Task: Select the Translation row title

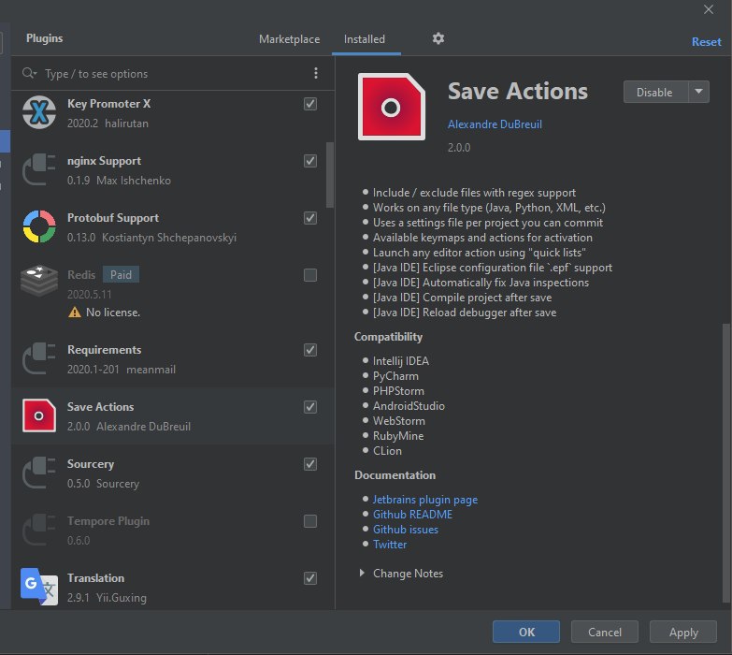Action: (95, 578)
